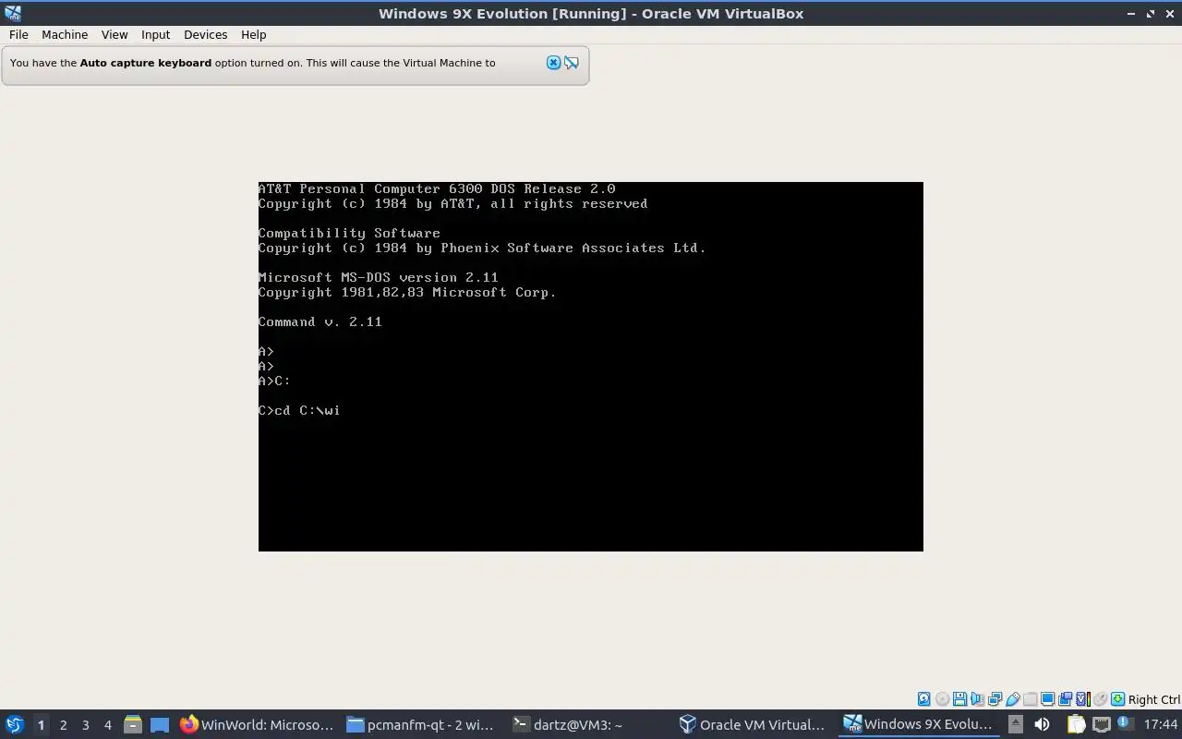This screenshot has width=1182, height=739.
Task: Click the don't-show-again notification icon
Action: pos(572,63)
